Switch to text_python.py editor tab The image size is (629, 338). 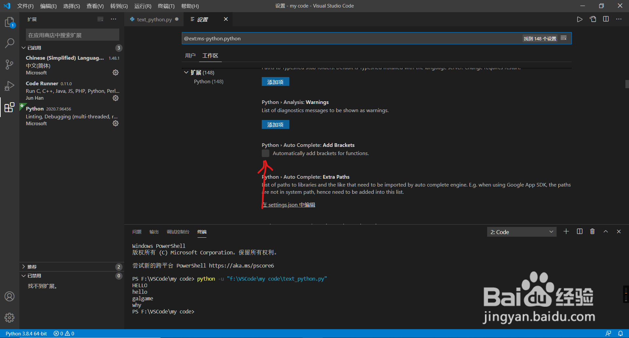154,19
